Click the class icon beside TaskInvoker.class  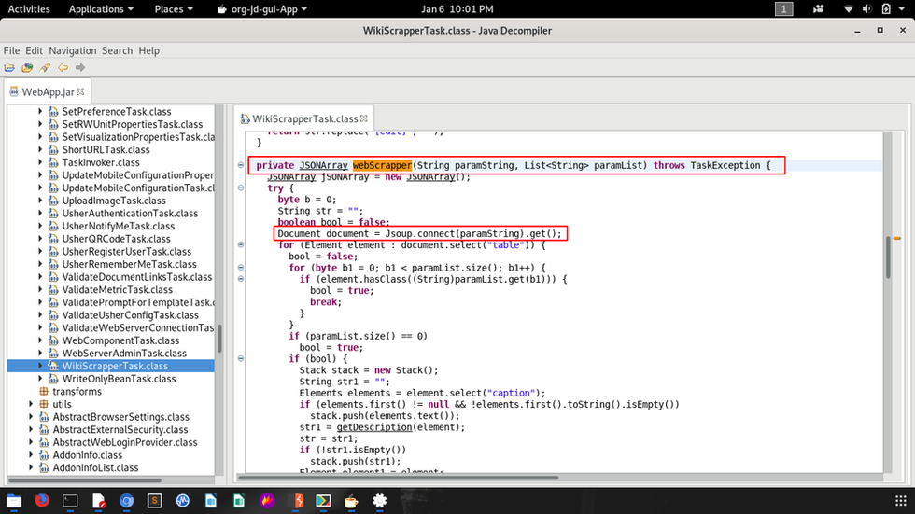(x=53, y=162)
